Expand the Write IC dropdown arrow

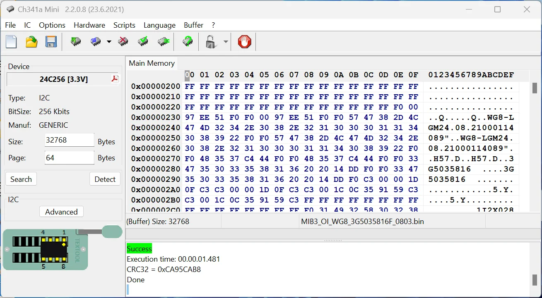pos(109,42)
